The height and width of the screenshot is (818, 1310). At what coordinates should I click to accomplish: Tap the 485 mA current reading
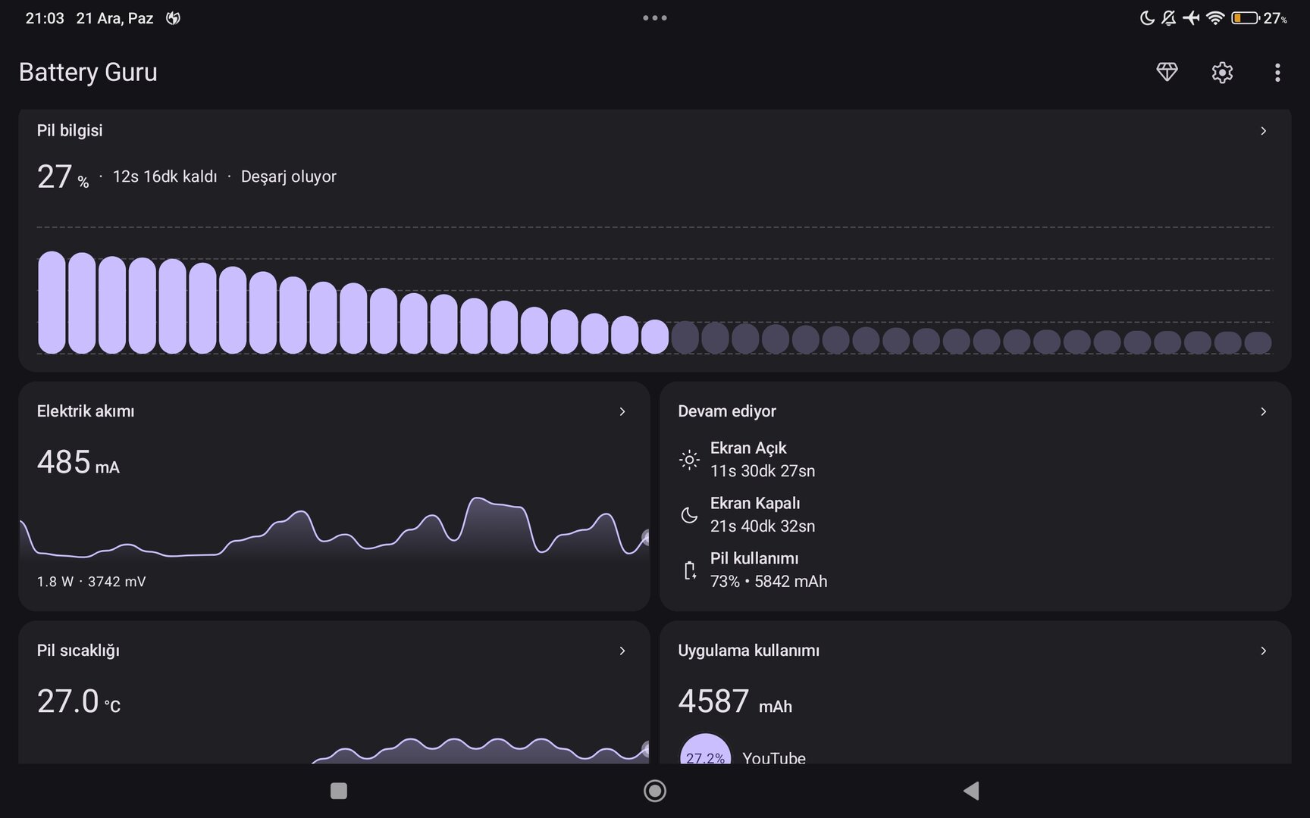point(78,462)
